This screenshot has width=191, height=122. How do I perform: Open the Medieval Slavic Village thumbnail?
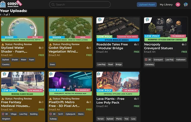pyautogui.click(x=23, y=84)
